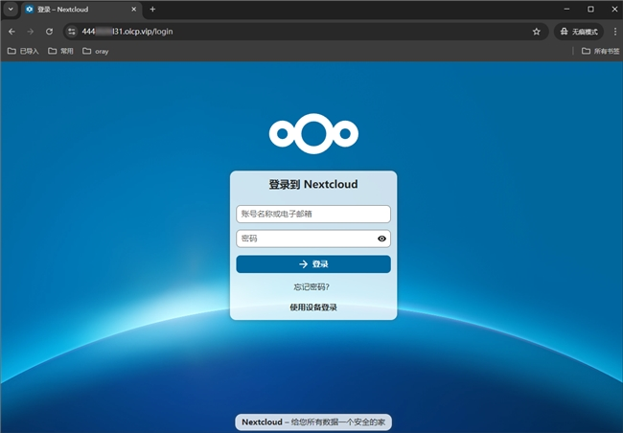Viewport: 623px width, 433px height.
Task: Open the 已导入 bookmarks folder
Action: [x=24, y=51]
